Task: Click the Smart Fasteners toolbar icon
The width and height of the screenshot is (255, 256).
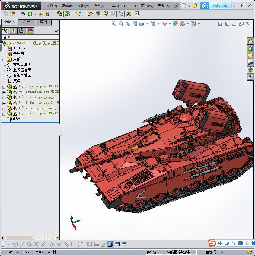Action: click(x=41, y=14)
